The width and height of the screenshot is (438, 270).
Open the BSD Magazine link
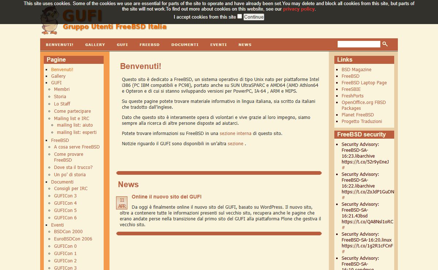tap(356, 70)
